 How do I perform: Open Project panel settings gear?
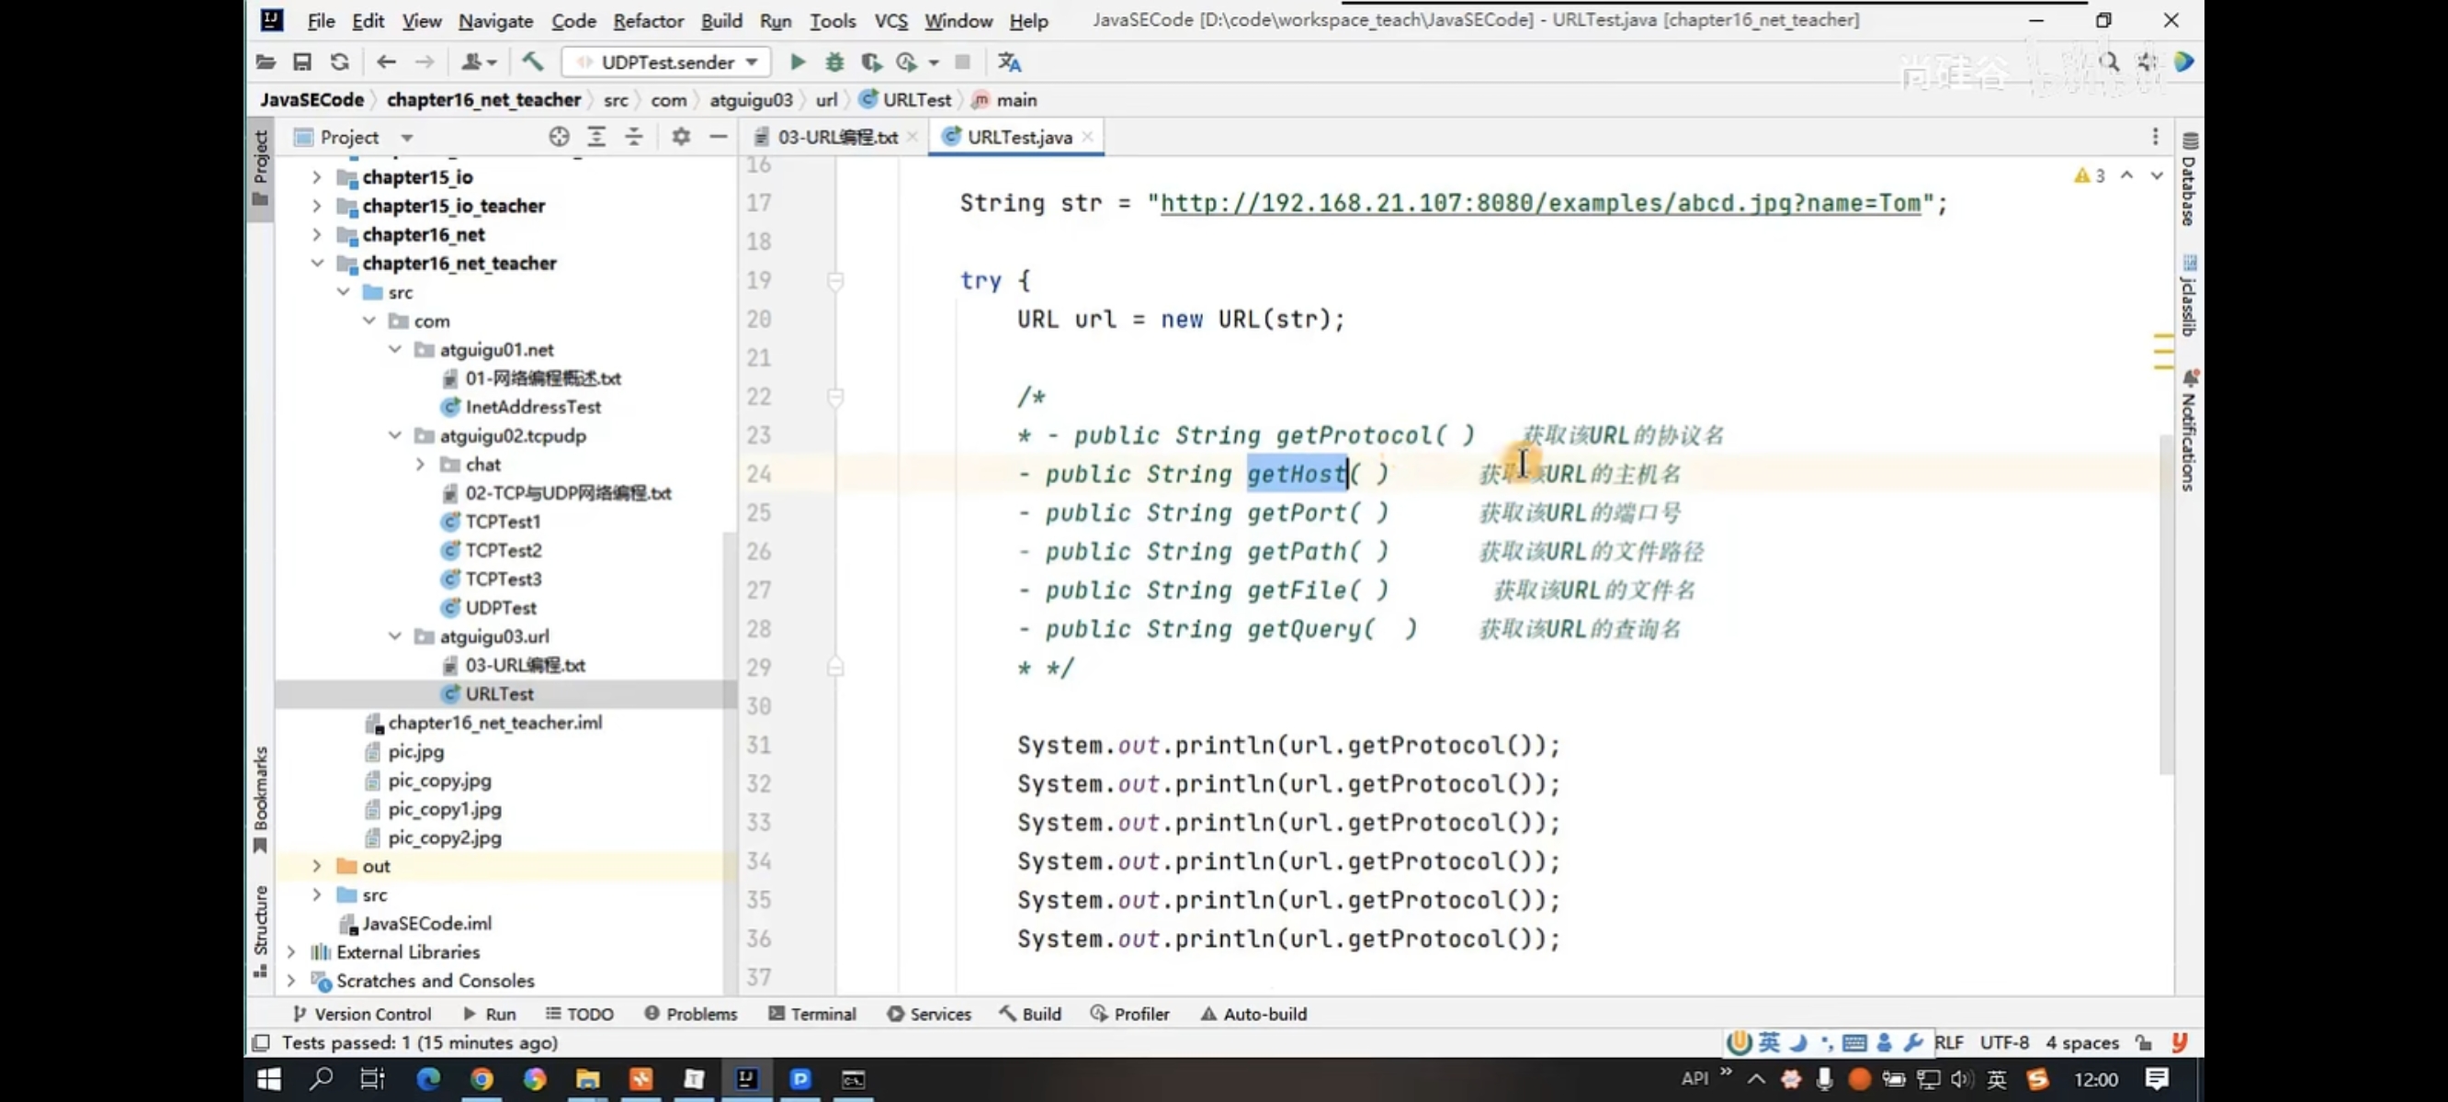680,137
